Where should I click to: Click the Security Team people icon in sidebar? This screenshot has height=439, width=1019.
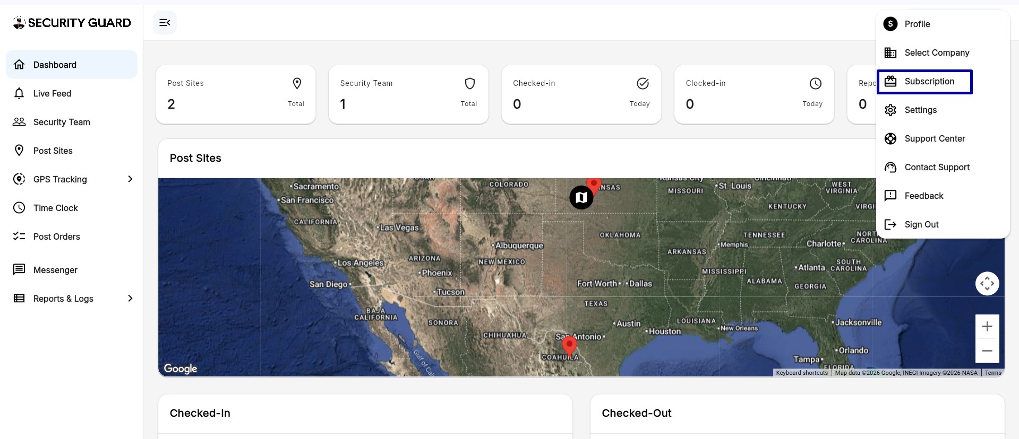click(19, 122)
